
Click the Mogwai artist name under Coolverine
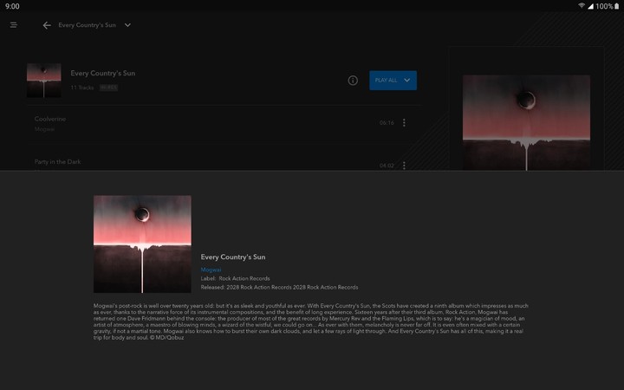44,129
